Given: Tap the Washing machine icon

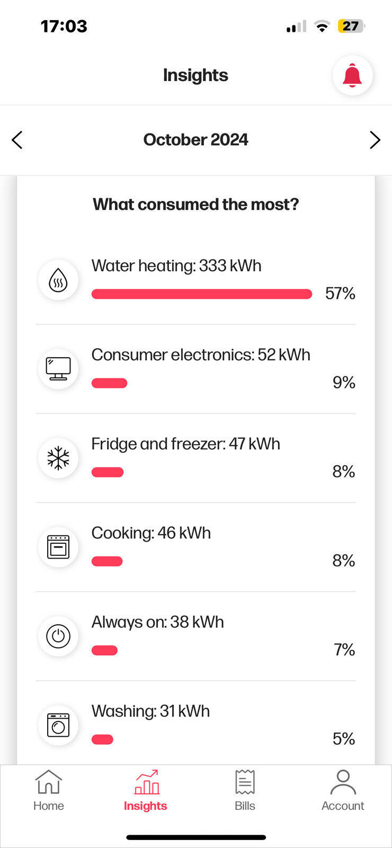Looking at the screenshot, I should [58, 725].
